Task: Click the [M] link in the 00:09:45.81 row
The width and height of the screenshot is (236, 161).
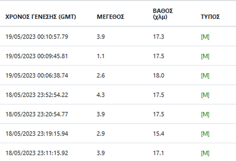Action: [205, 56]
